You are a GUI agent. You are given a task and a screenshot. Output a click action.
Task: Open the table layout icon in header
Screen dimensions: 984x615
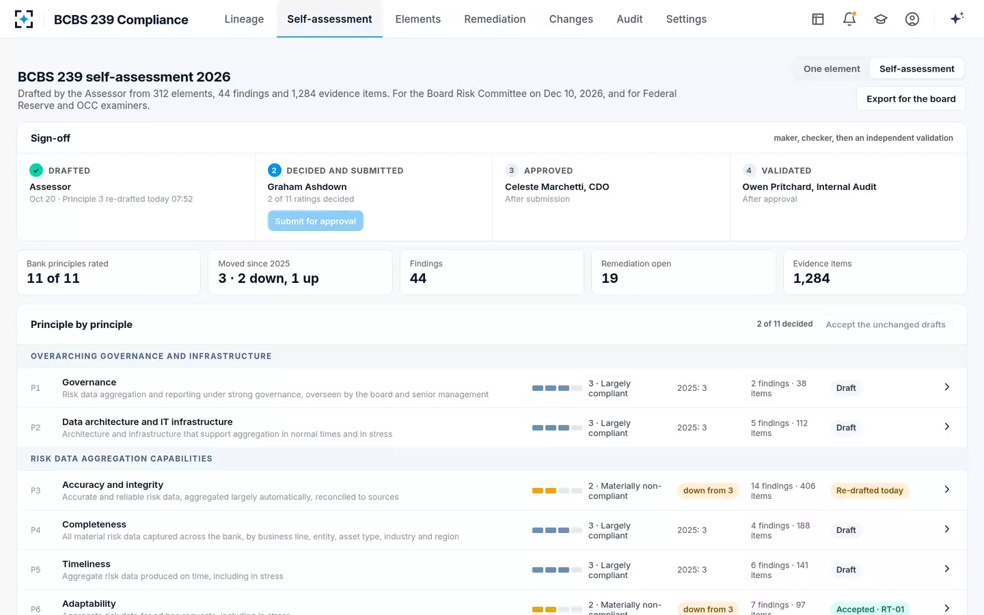pyautogui.click(x=818, y=19)
